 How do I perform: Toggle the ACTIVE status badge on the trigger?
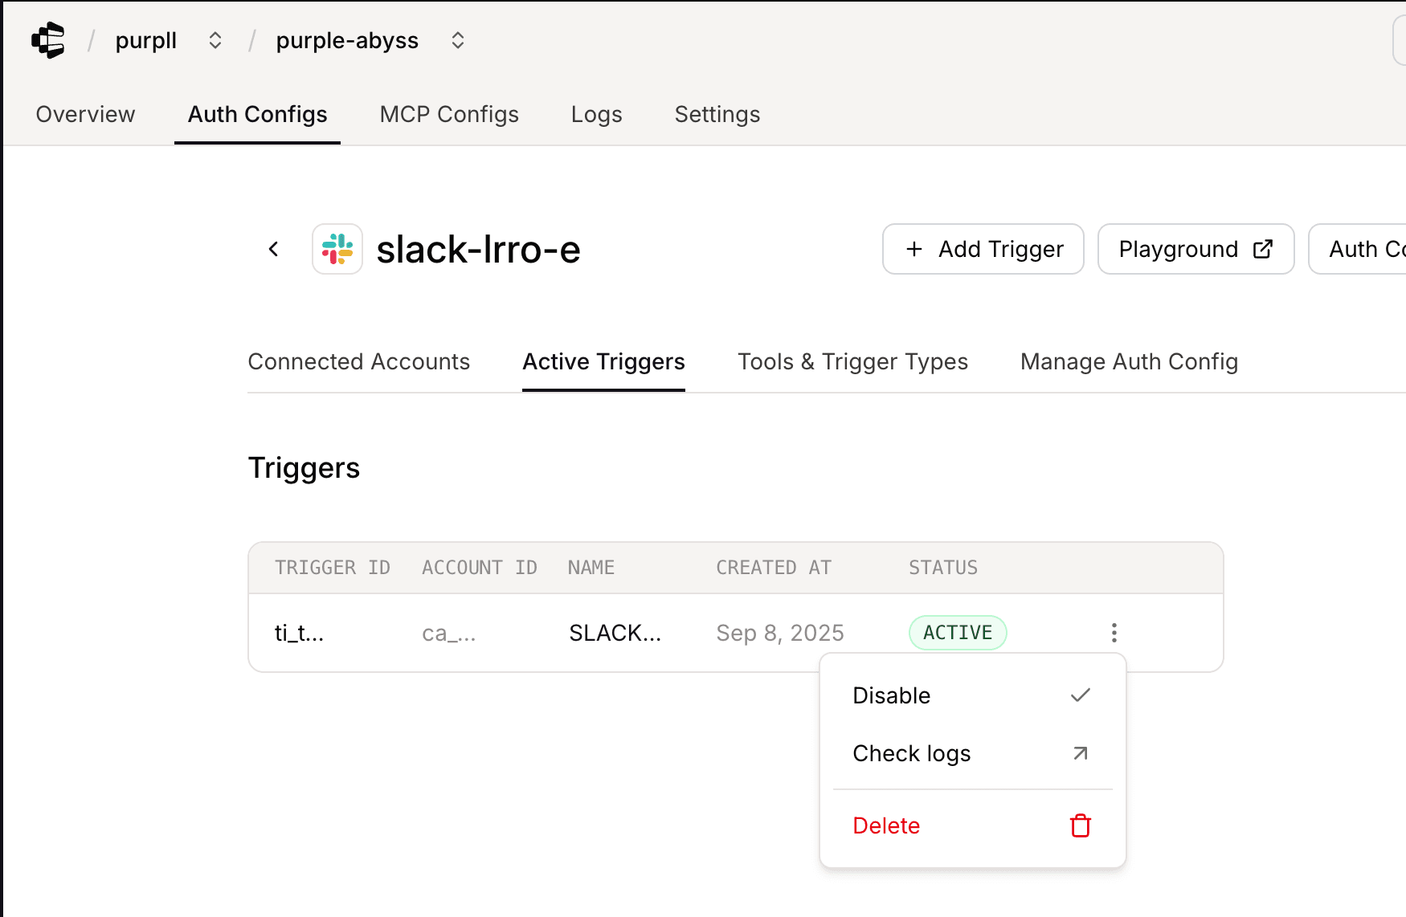[958, 633]
